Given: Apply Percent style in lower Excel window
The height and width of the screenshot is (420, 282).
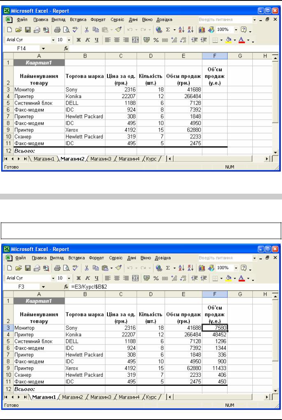Looking at the screenshot, I should (156, 278).
